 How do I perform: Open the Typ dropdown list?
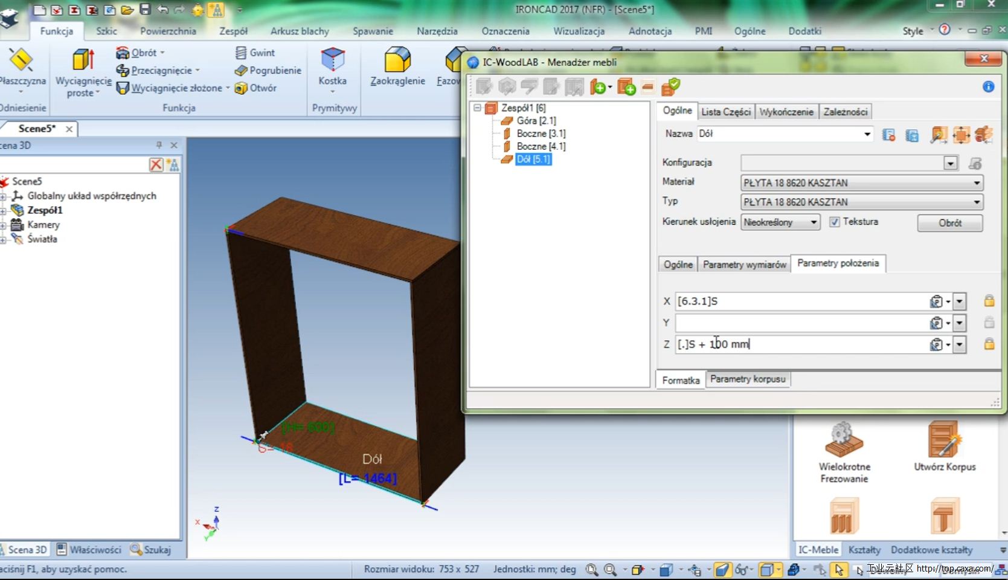[862, 202]
